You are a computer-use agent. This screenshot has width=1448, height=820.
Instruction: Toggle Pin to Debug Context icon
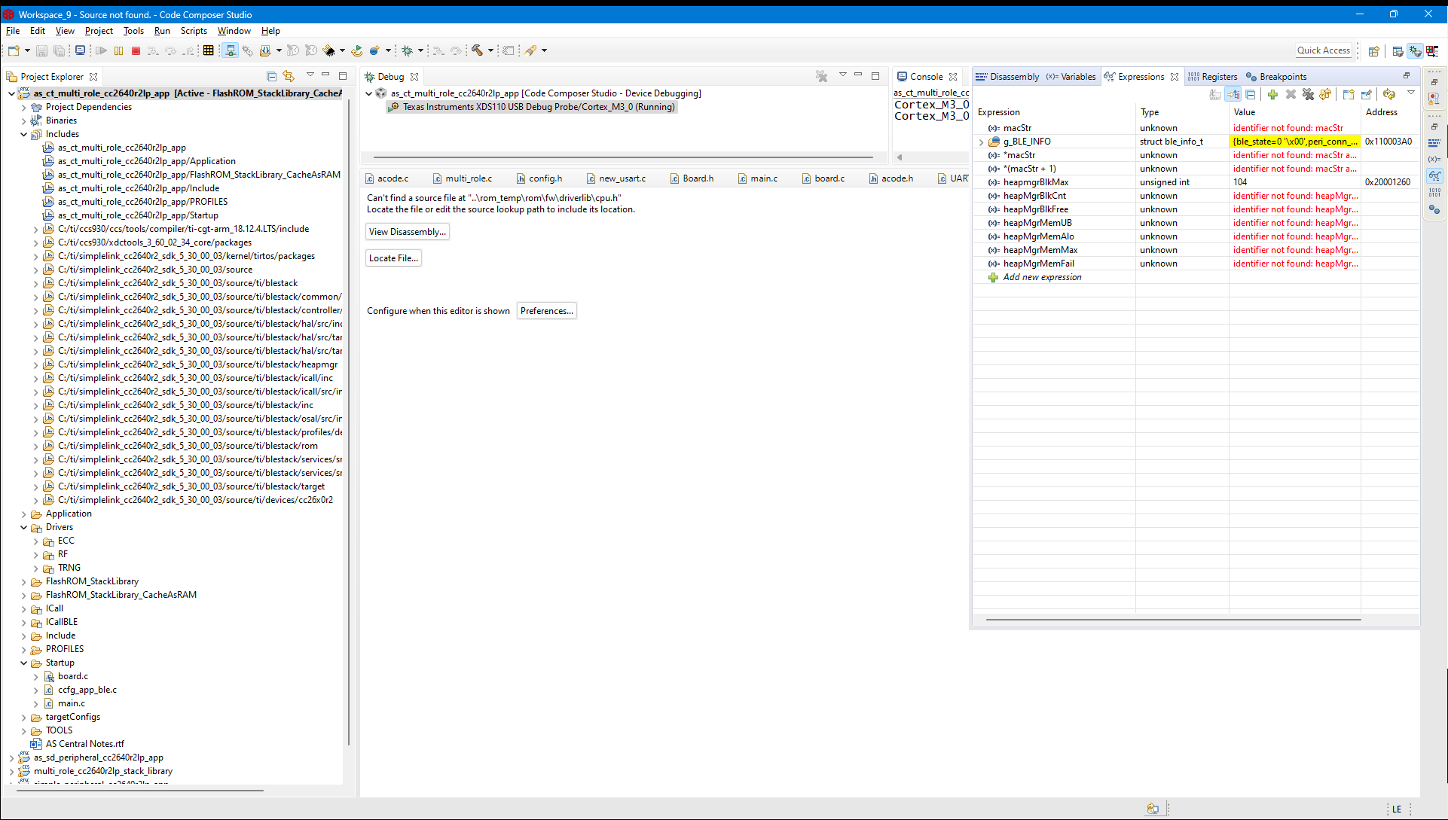click(x=1366, y=94)
